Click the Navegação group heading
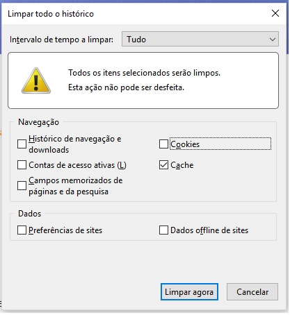 click(x=38, y=122)
